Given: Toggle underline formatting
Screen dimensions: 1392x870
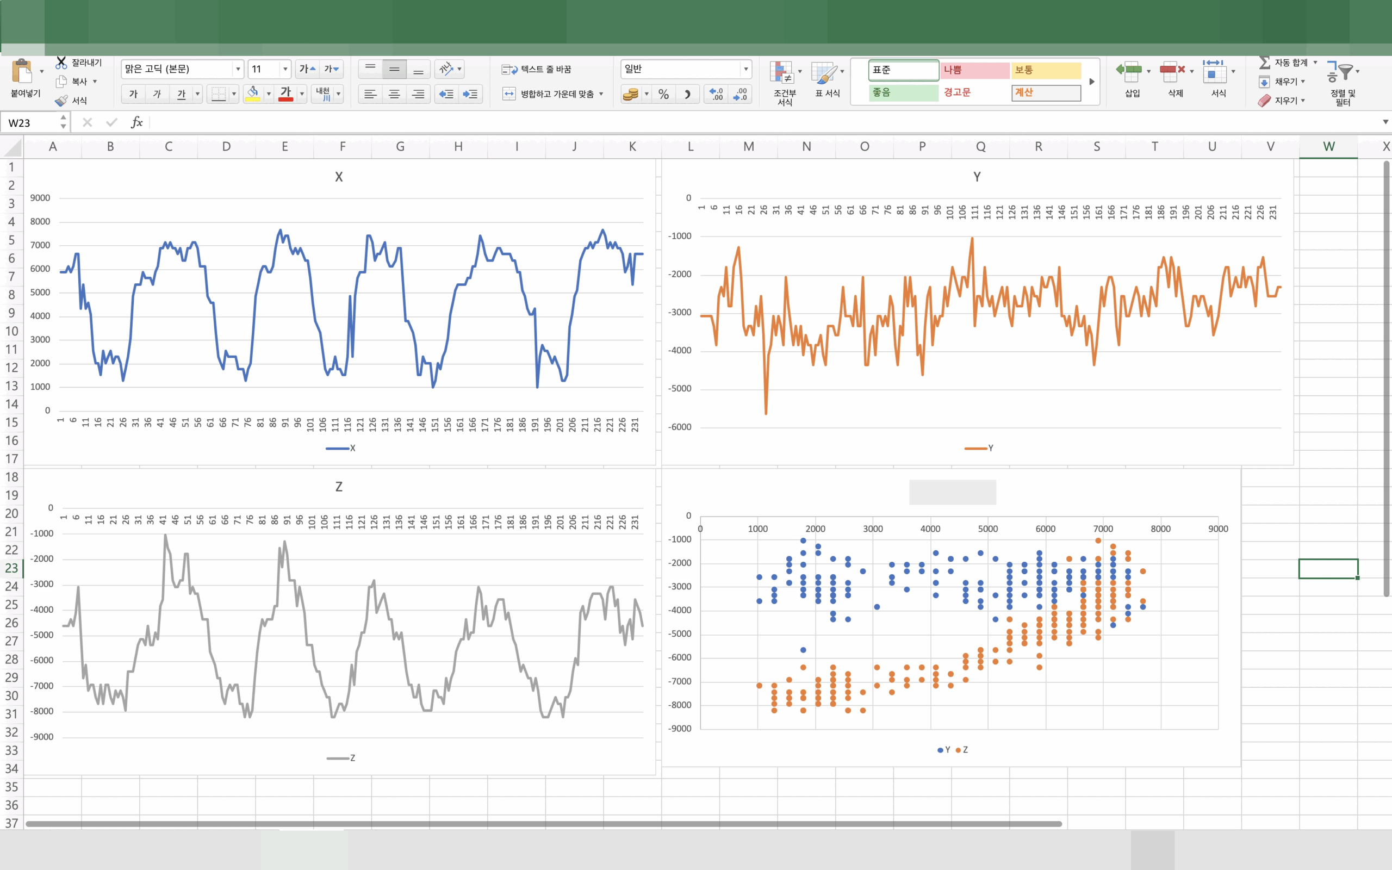Looking at the screenshot, I should click(181, 94).
